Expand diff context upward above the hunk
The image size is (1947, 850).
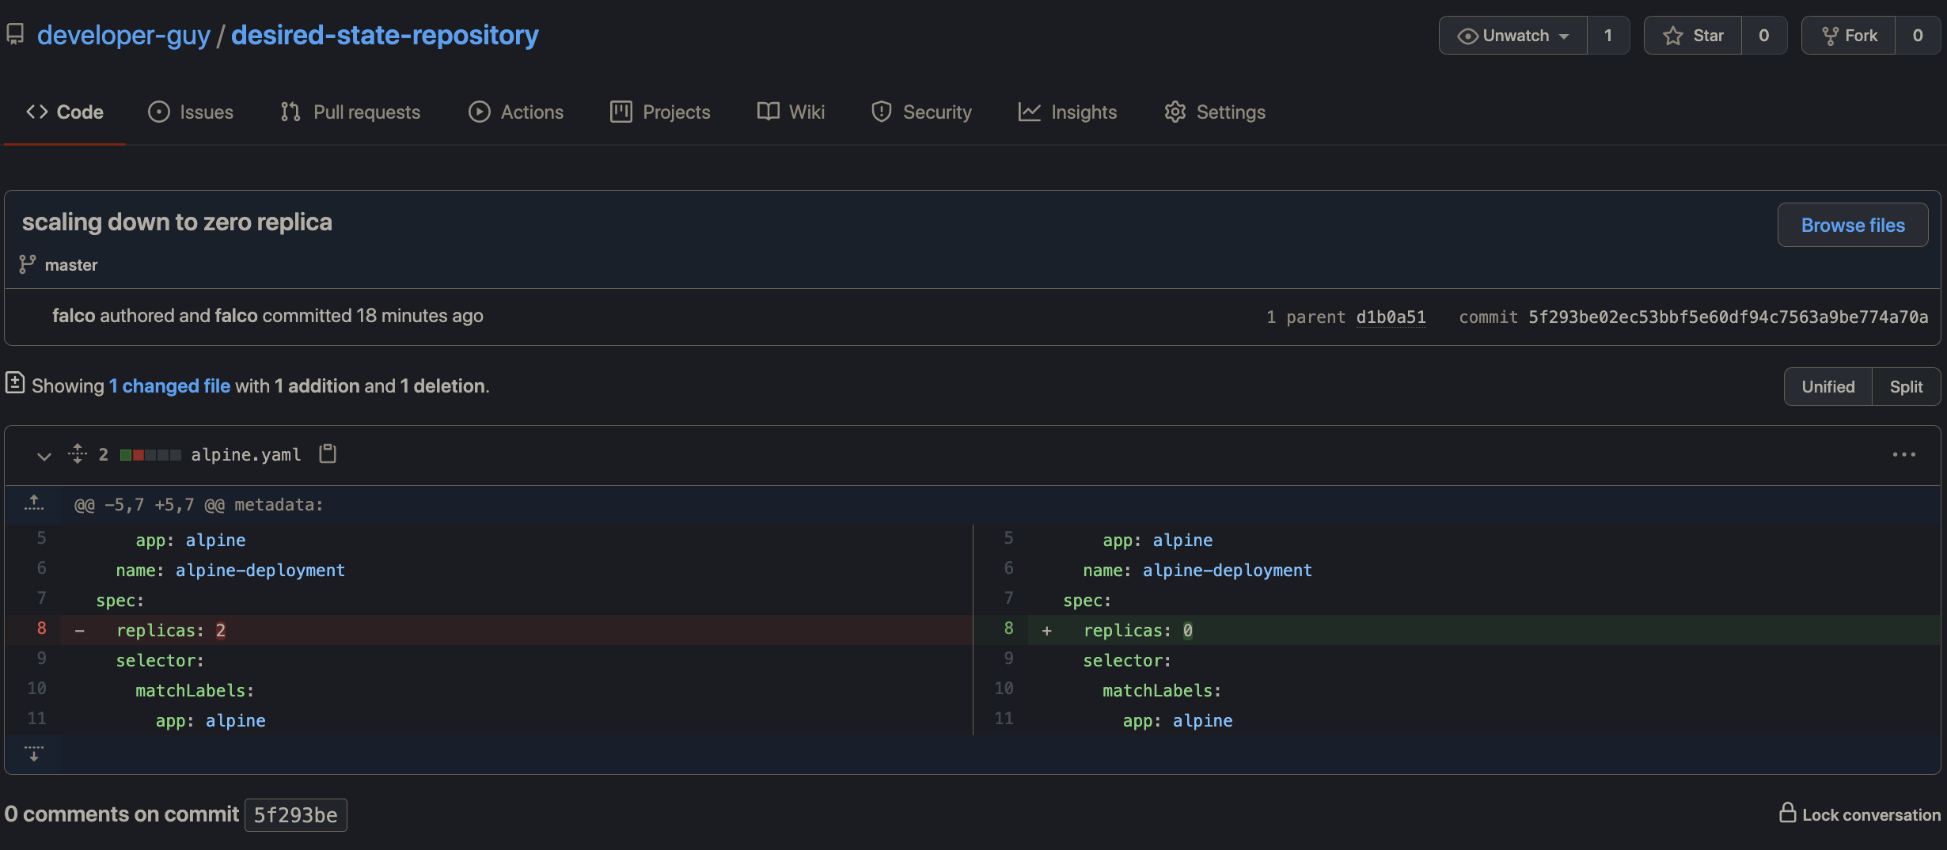(34, 503)
